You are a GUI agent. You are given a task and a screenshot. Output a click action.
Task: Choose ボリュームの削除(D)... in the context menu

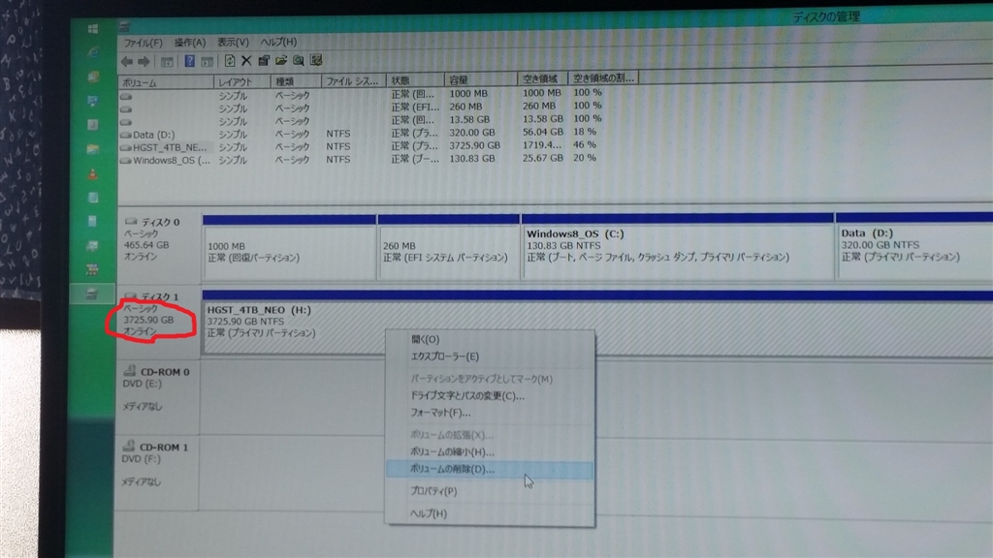tap(490, 469)
